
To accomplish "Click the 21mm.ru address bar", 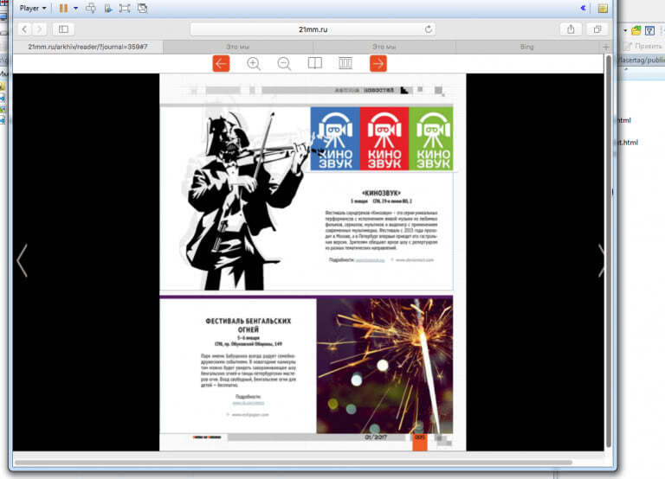I will pos(313,29).
